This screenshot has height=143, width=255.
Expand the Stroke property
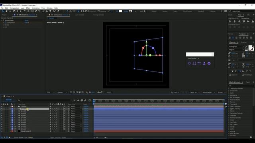pos(4,25)
